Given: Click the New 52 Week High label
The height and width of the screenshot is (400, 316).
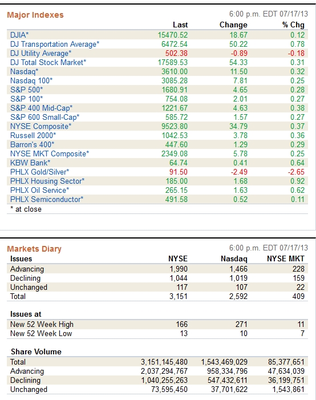Looking at the screenshot, I should tap(42, 325).
